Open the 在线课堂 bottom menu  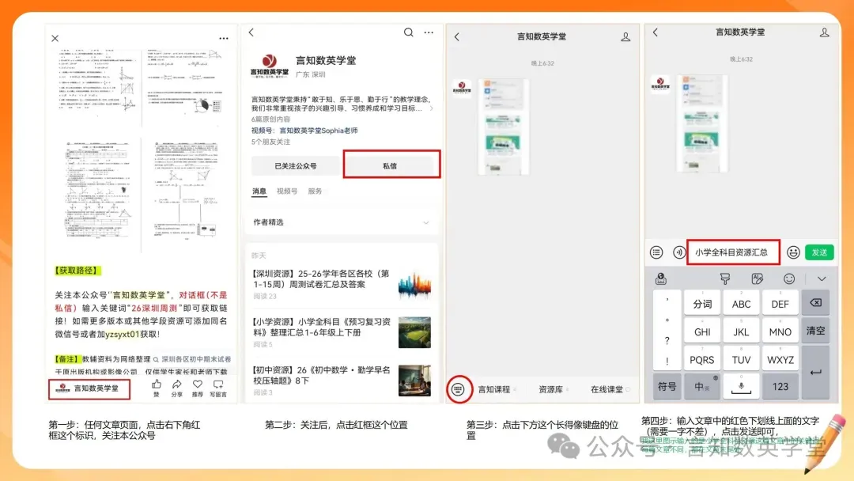tap(609, 389)
